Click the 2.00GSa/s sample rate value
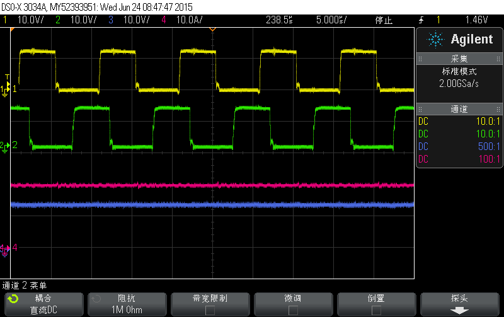The height and width of the screenshot is (317, 504). (459, 84)
